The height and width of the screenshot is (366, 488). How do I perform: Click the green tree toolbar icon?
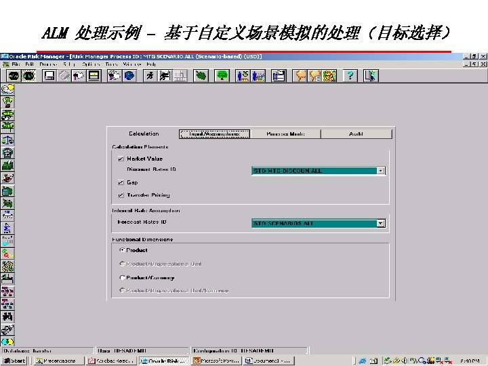[x=222, y=76]
